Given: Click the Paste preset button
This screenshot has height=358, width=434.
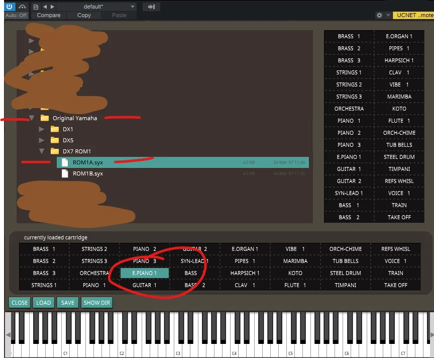Looking at the screenshot, I should pyautogui.click(x=119, y=15).
